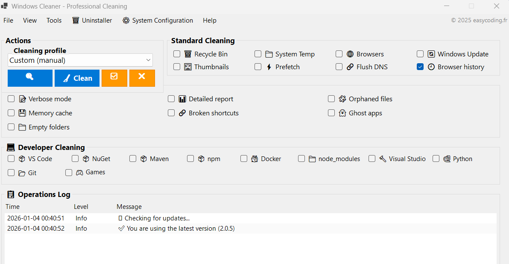509x264 pixels.
Task: Open the Help menu
Action: pyautogui.click(x=210, y=21)
